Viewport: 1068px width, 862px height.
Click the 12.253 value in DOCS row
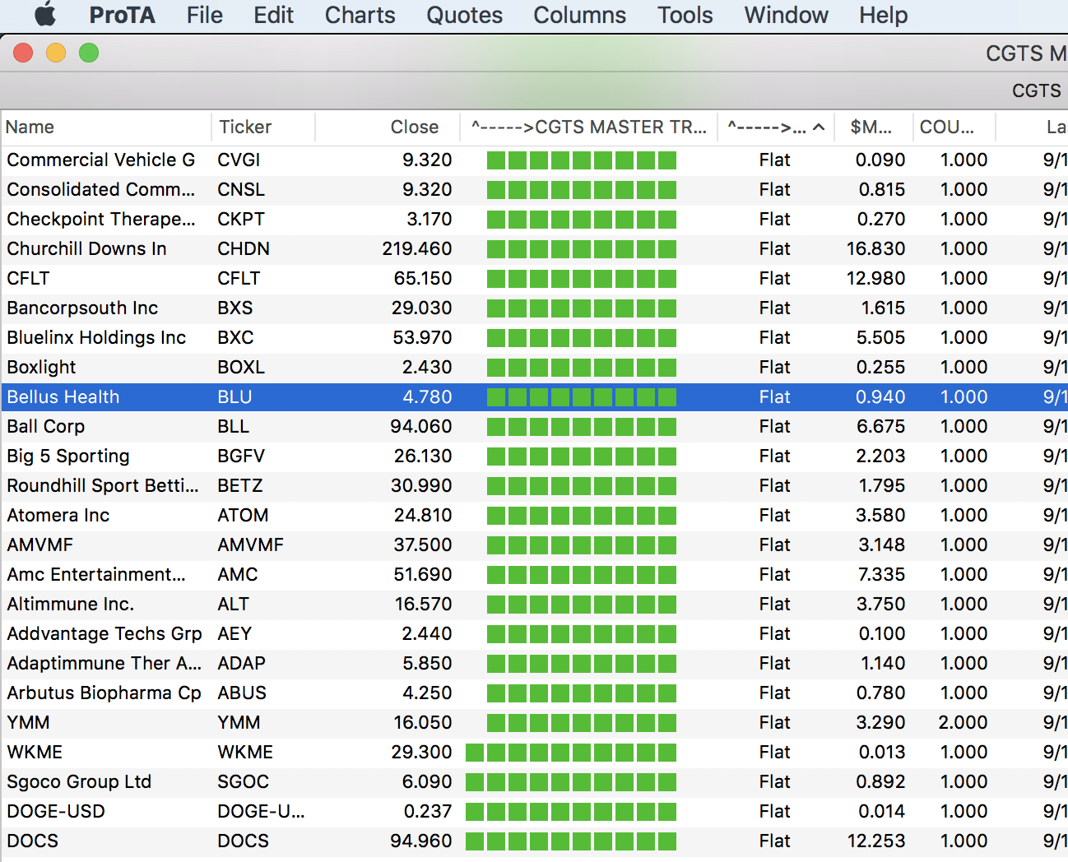pyautogui.click(x=875, y=841)
